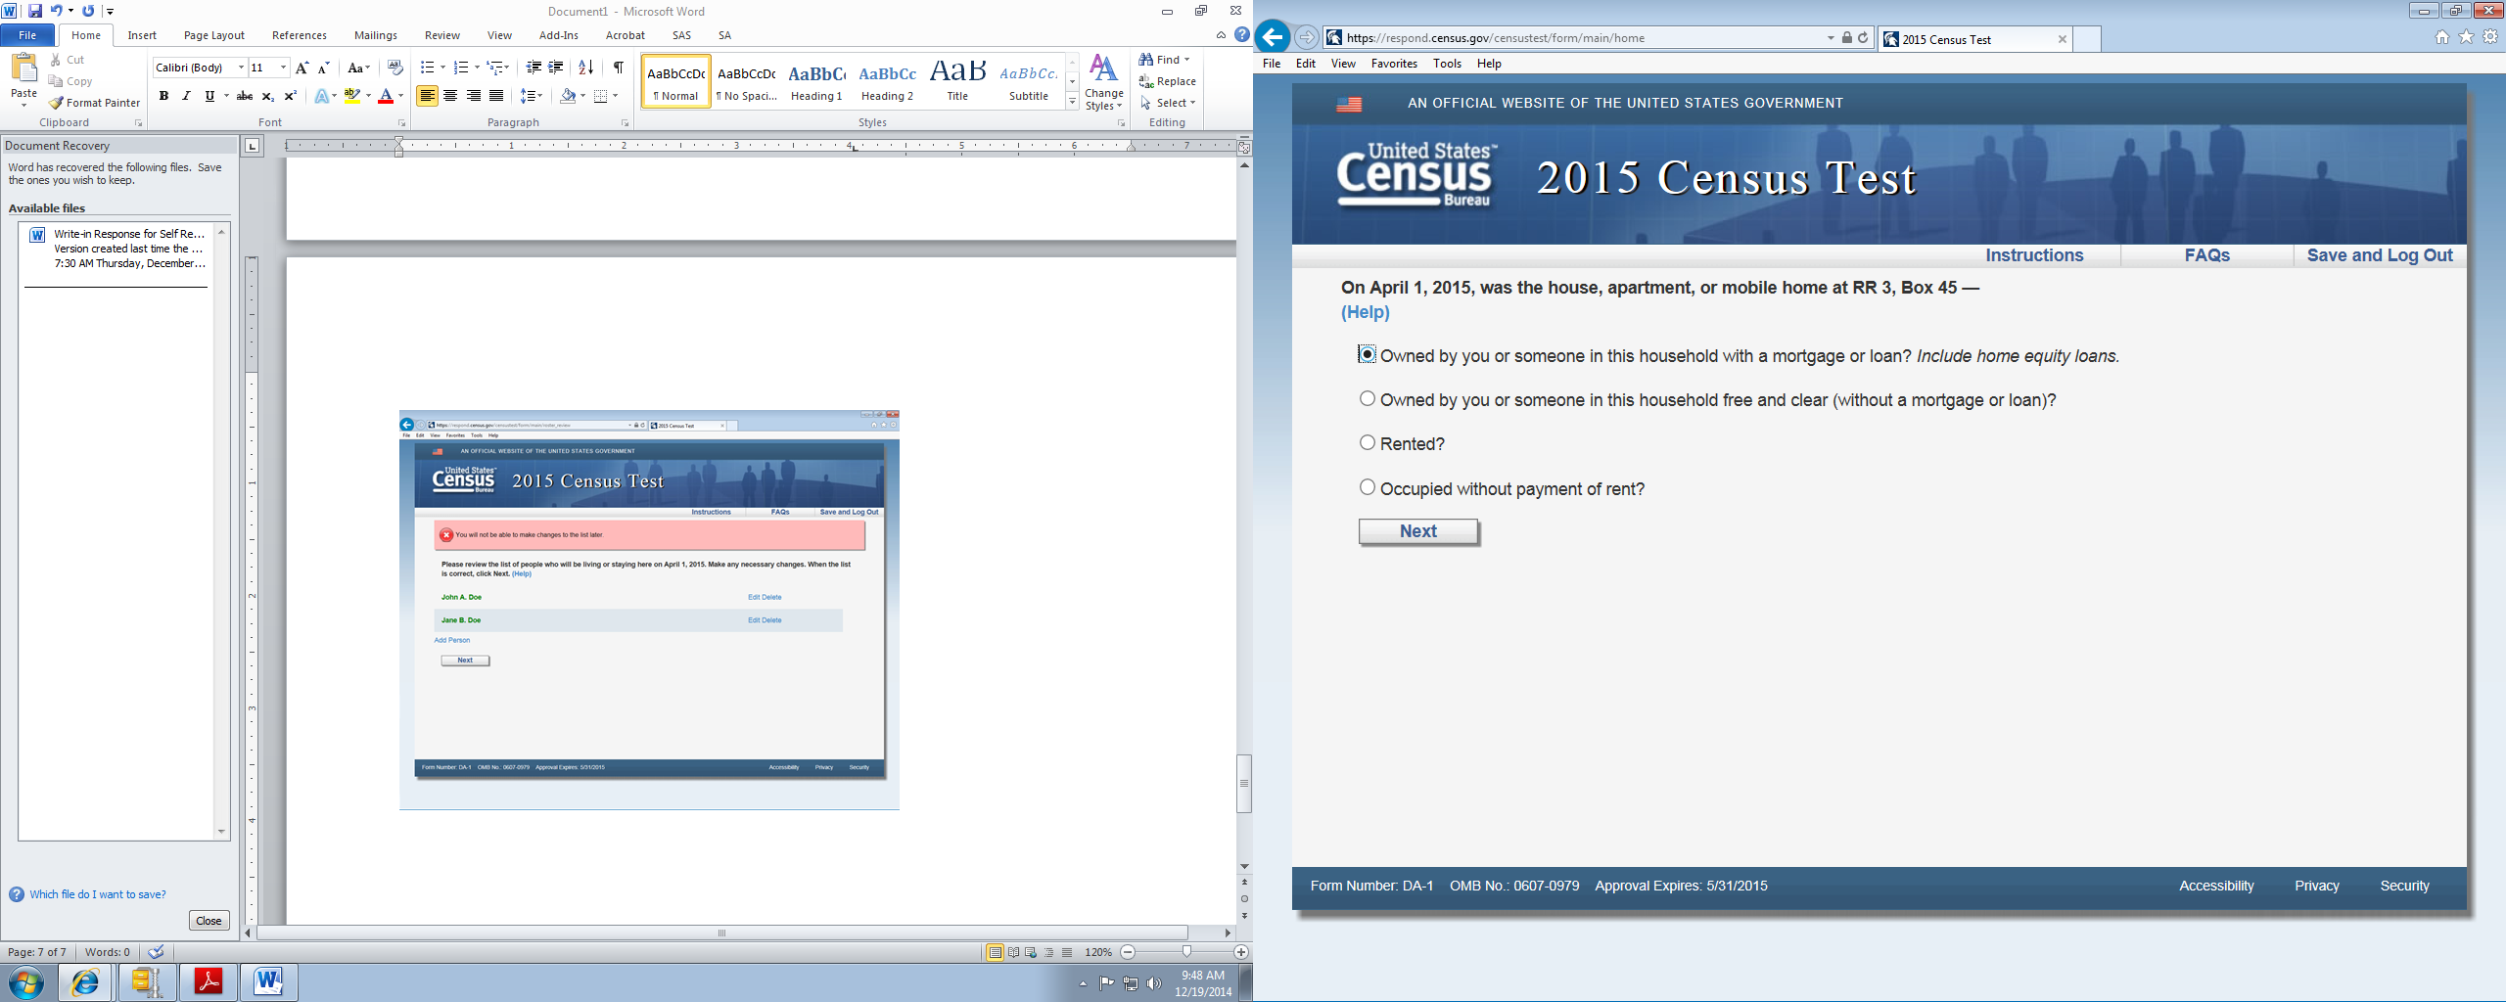
Task: Click the Save and Log Out link
Action: click(2380, 255)
